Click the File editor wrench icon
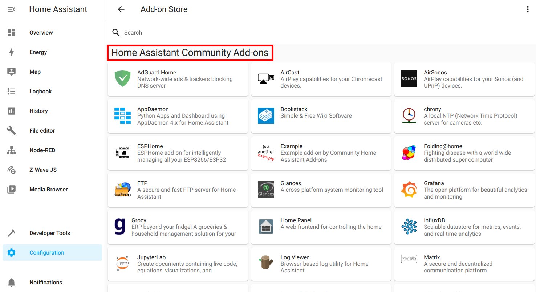This screenshot has width=536, height=292. (x=12, y=131)
